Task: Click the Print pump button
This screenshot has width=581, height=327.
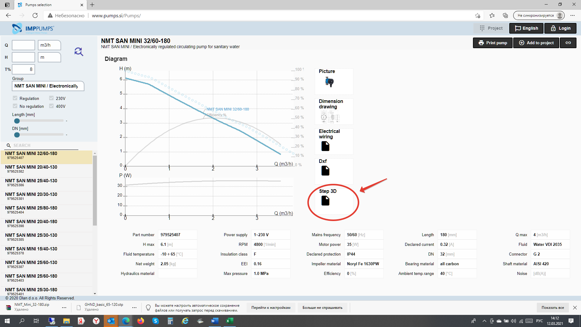Action: point(493,43)
